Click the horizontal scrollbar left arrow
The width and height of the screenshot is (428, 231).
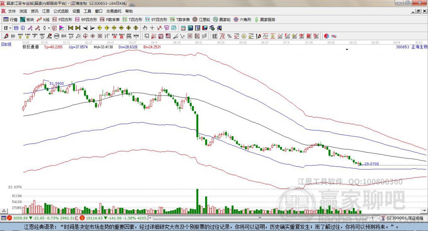coord(150,218)
